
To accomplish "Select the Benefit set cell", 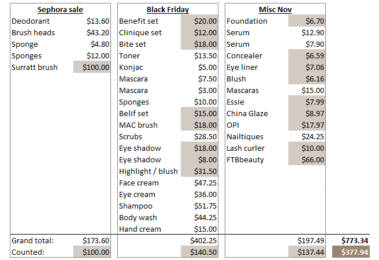I will tap(139, 21).
